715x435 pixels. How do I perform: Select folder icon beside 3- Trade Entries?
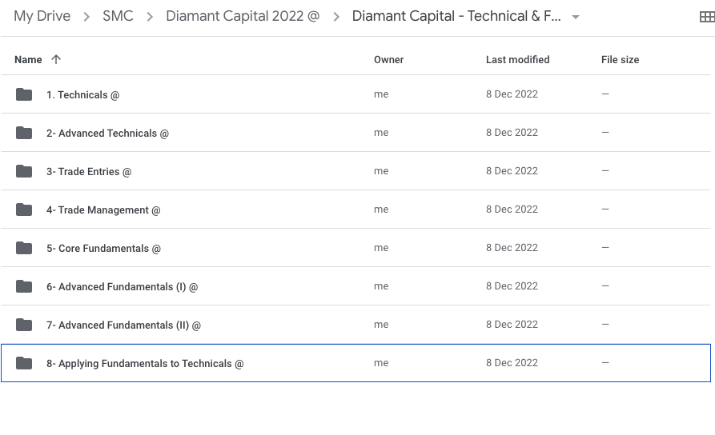[x=24, y=171]
